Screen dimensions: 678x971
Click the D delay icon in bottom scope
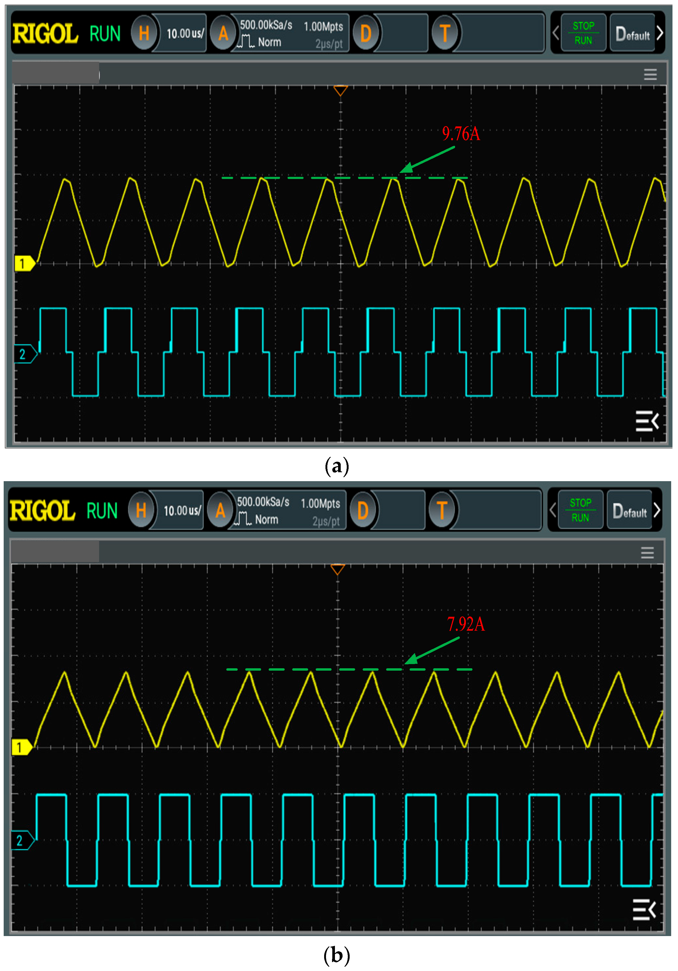[363, 510]
